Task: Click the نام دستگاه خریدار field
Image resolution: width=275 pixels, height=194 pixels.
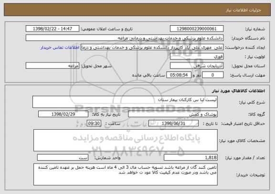Action: 125,38
